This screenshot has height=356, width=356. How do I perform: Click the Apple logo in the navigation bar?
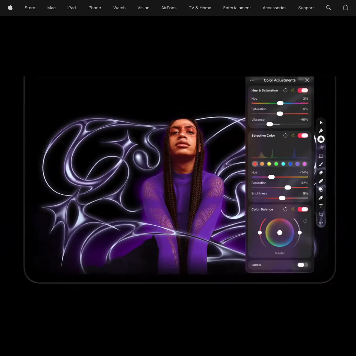10,8
